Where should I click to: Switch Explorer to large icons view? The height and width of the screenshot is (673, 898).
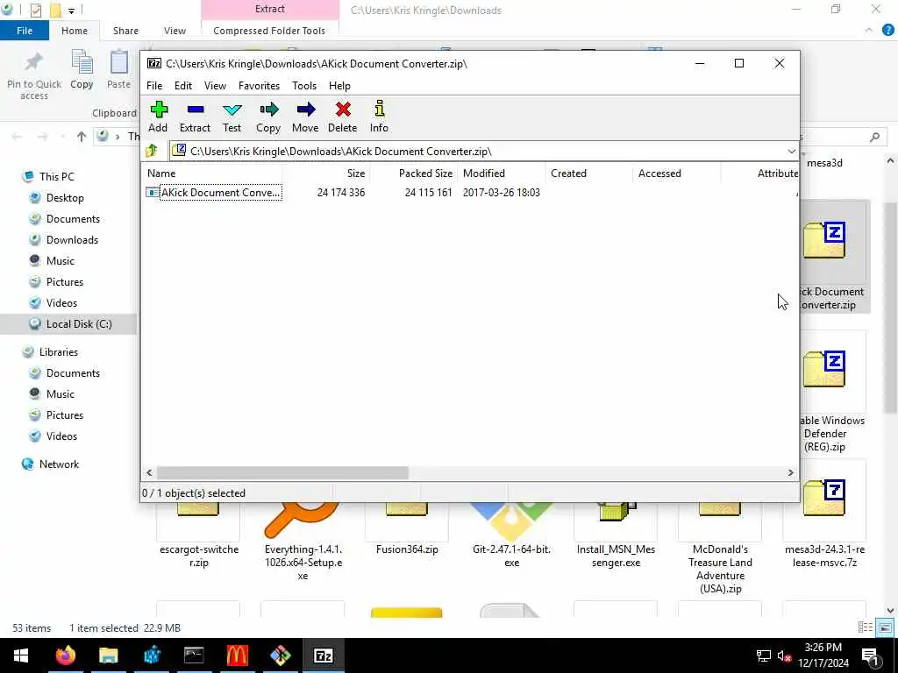(885, 627)
